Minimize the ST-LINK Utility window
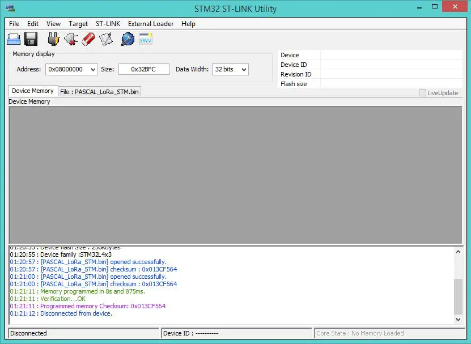 [419, 7]
